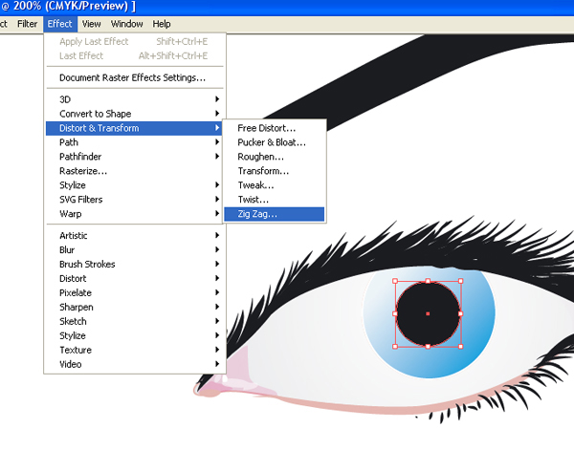Choose Free Distort effect
This screenshot has width=574, height=450.
pyautogui.click(x=275, y=128)
